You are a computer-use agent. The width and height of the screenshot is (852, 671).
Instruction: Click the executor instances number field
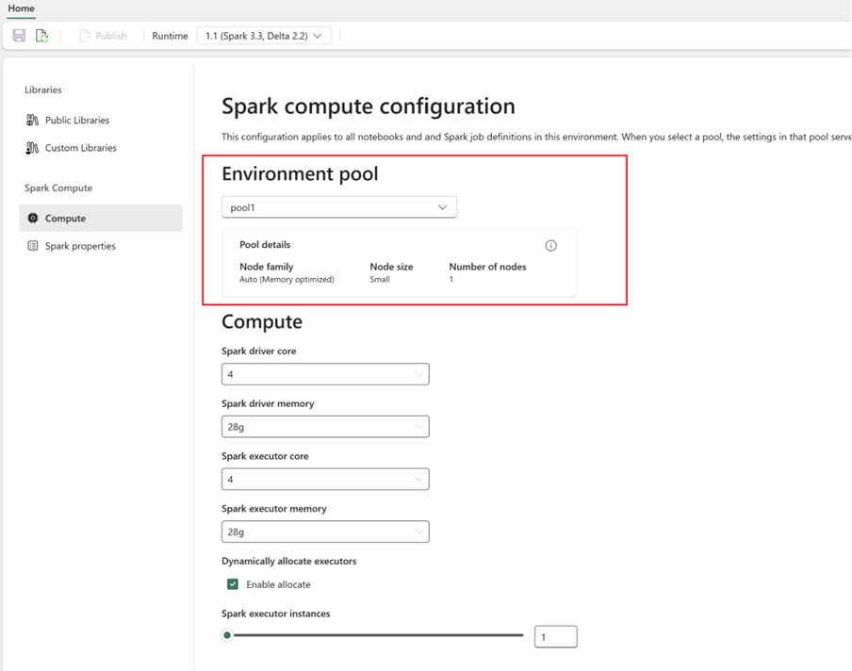click(555, 638)
